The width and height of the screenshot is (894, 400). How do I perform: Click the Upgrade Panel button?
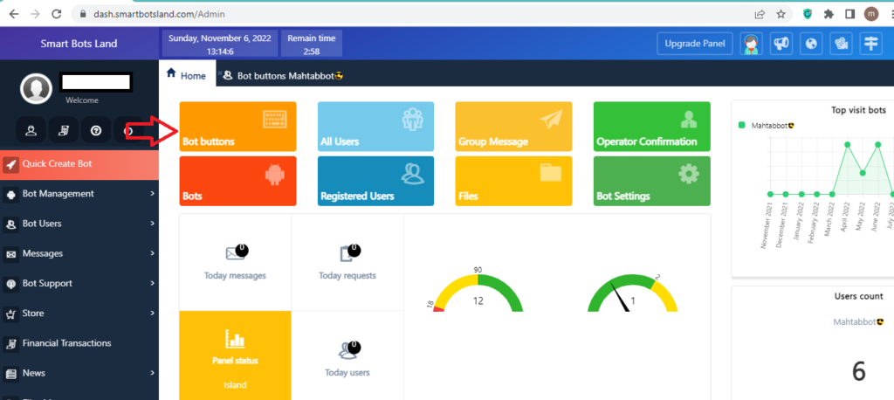click(x=693, y=44)
